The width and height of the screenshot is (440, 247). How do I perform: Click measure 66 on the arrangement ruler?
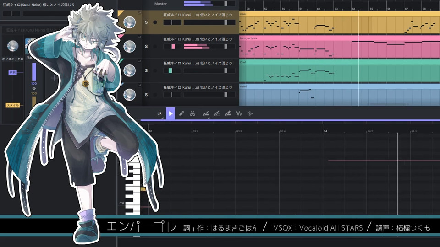click(x=389, y=9)
